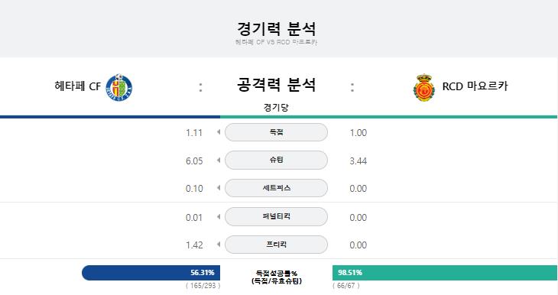Click the arrow beside the 슈팅 pill
The image size is (558, 295).
click(x=219, y=160)
